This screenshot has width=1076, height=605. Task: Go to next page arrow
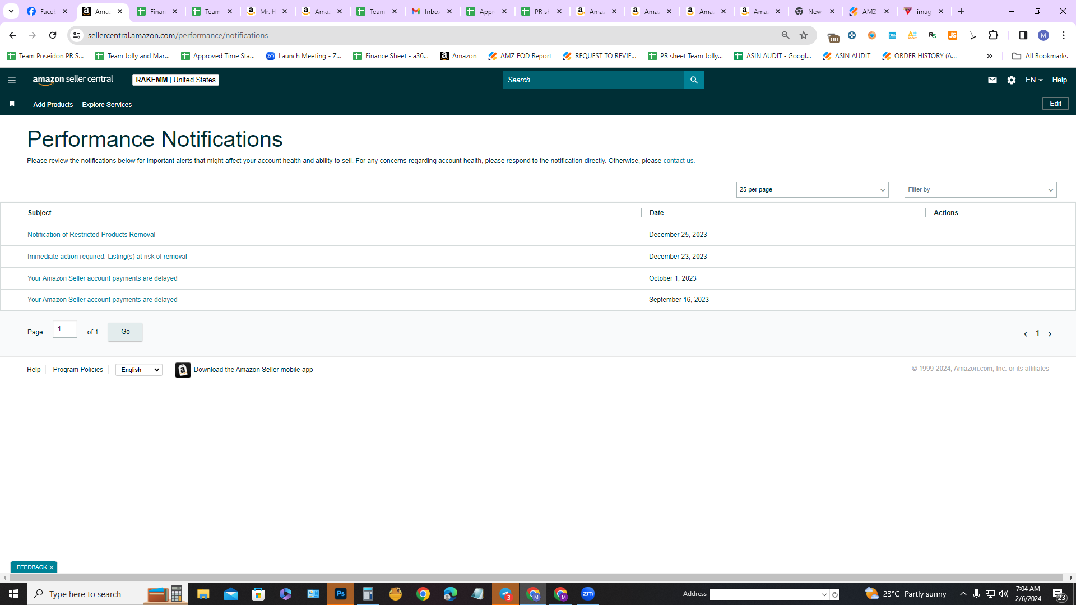click(1050, 334)
